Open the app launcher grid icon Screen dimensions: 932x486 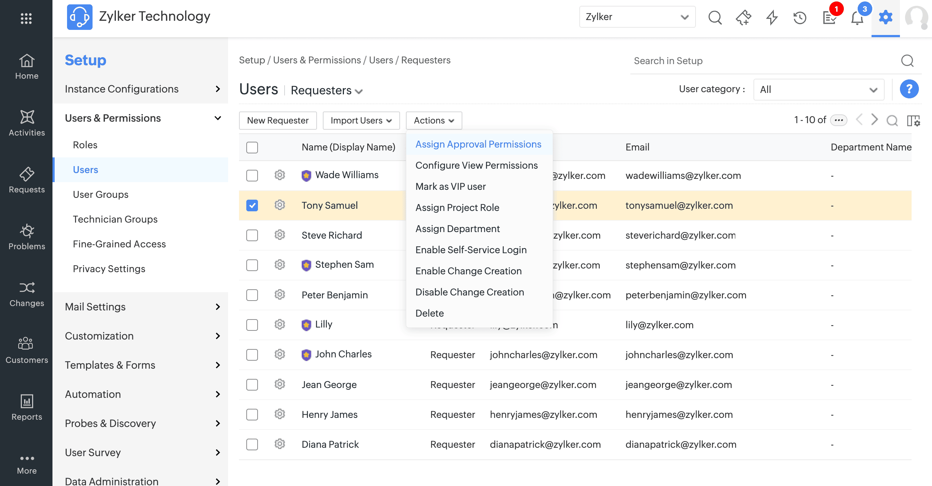point(26,18)
